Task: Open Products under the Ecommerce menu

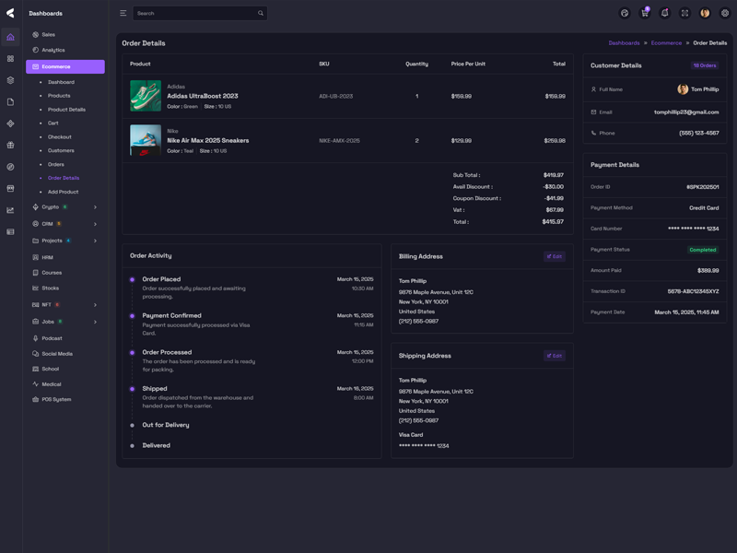Action: [59, 96]
